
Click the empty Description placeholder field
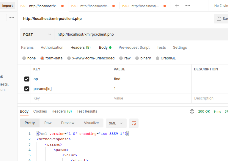point(210,99)
